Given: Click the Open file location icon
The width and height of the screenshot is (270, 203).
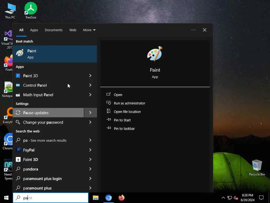Looking at the screenshot, I should tap(109, 111).
